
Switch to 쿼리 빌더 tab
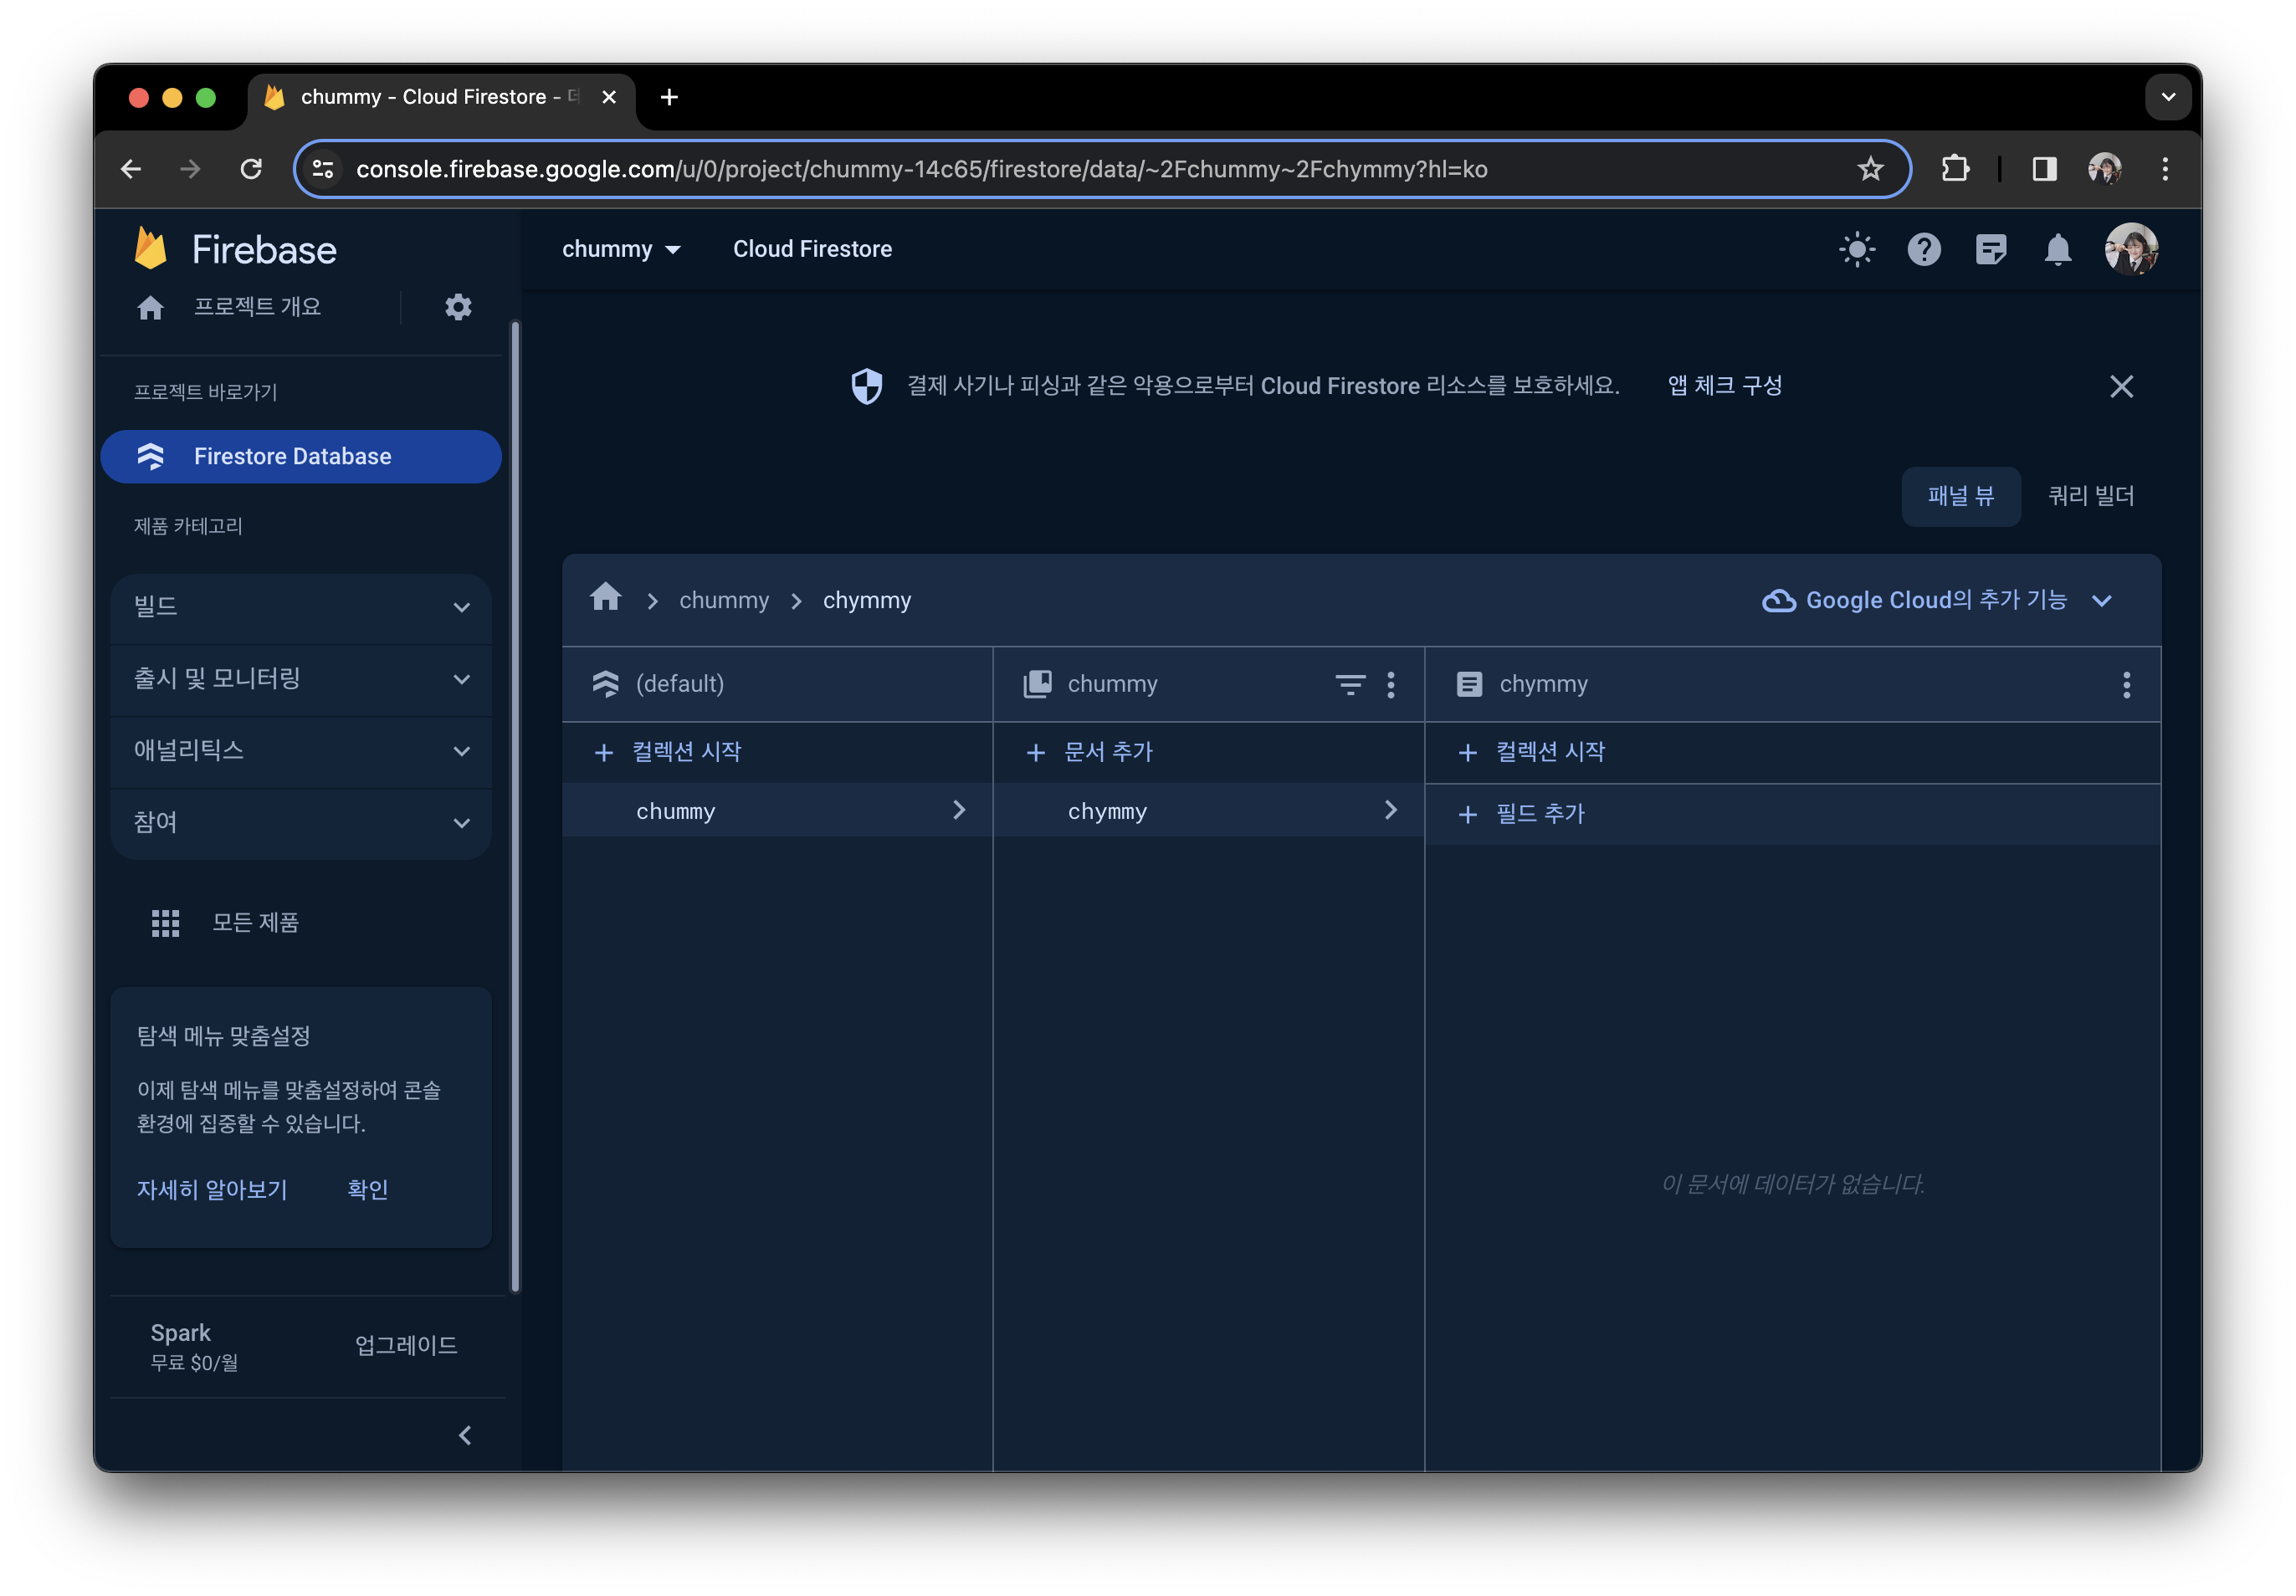click(x=2091, y=496)
